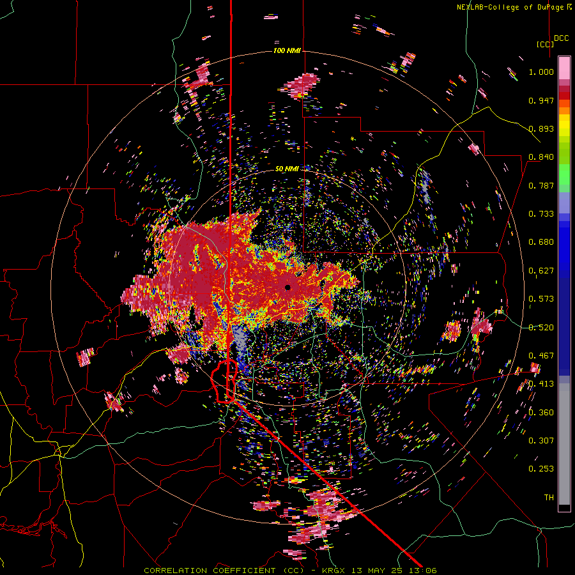This screenshot has height=575, width=575.
Task: Click the 0.840 value on the color scale
Action: [x=541, y=157]
